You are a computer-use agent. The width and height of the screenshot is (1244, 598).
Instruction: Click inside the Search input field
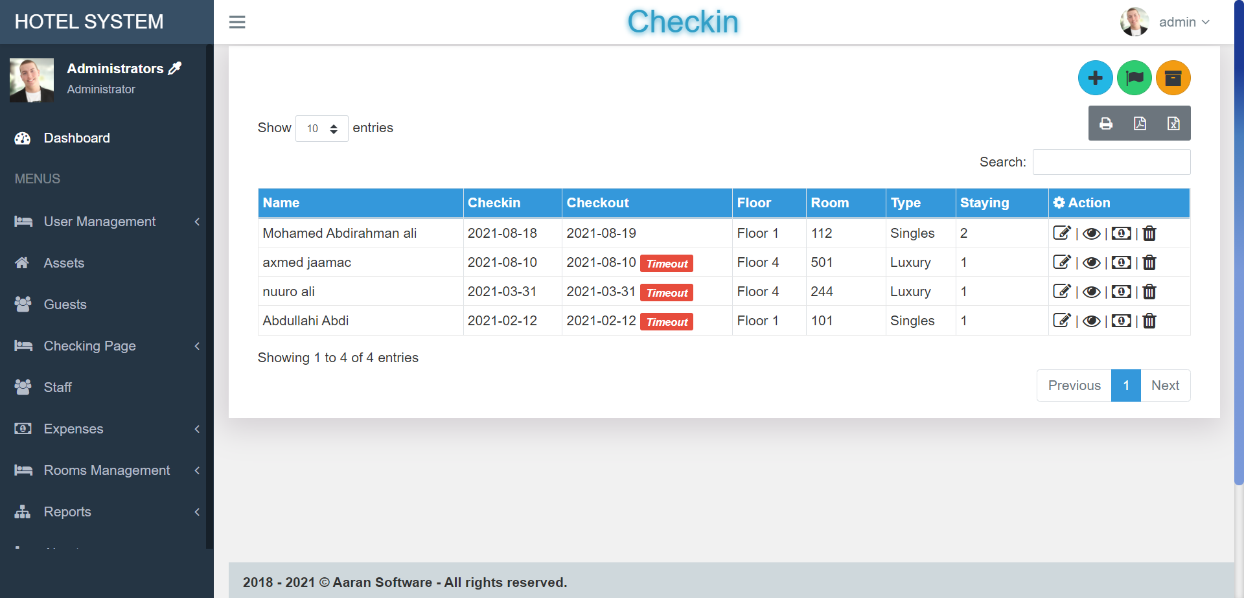(x=1111, y=162)
